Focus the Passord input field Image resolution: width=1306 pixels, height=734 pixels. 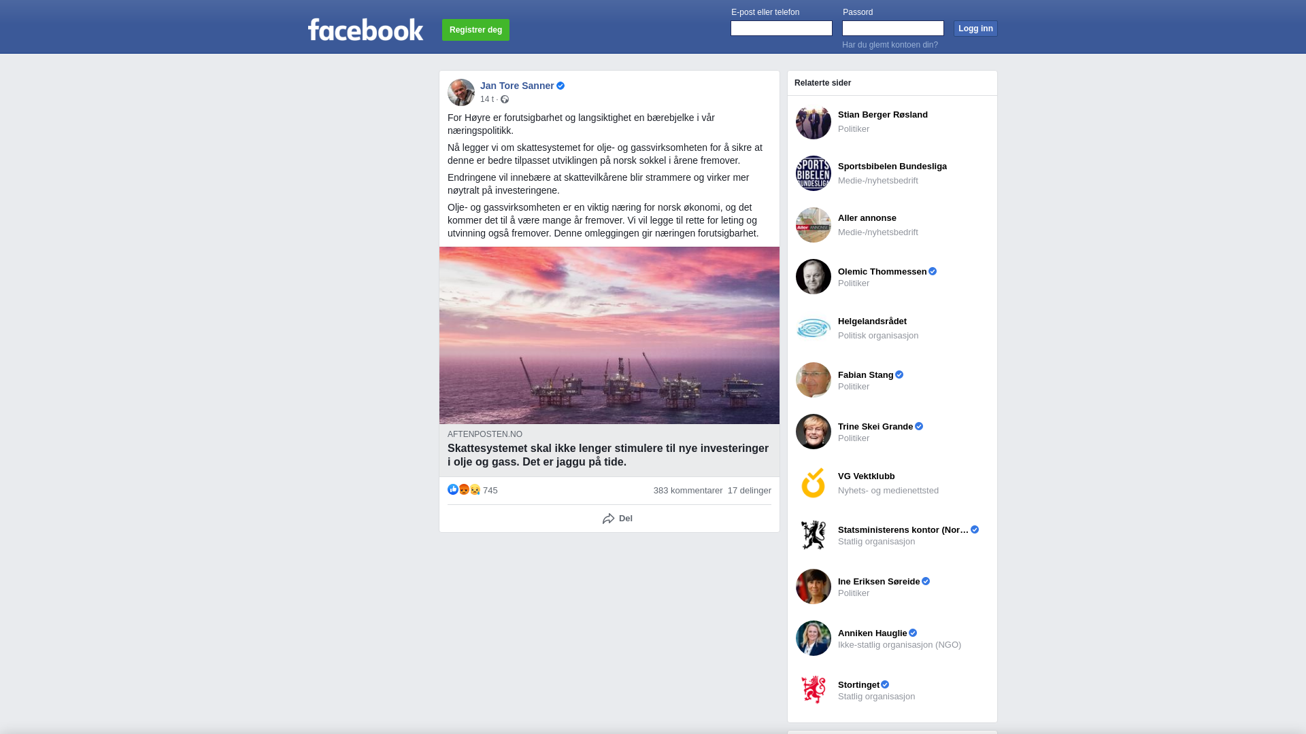pyautogui.click(x=893, y=28)
